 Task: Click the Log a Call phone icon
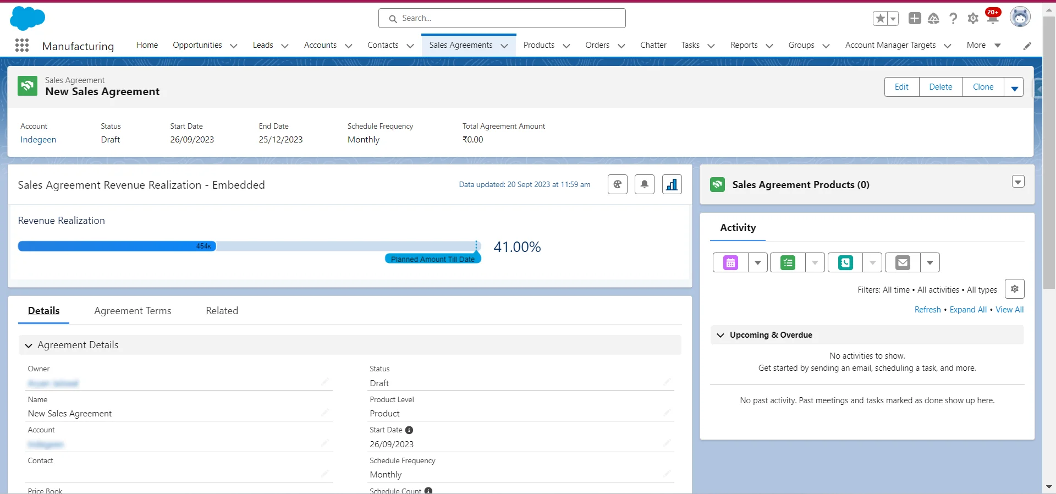coord(845,263)
